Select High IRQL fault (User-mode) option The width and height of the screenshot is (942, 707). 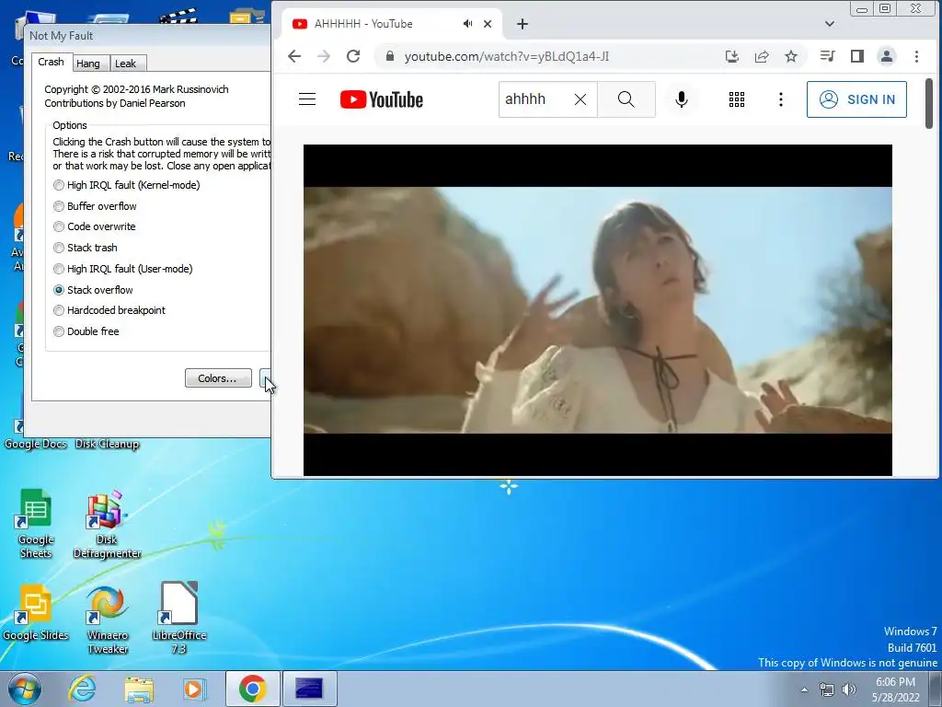pyautogui.click(x=123, y=269)
